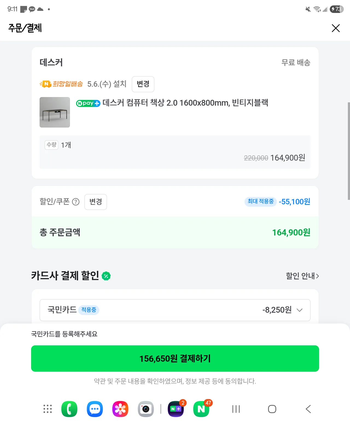Open the phone app in the dock
The height and width of the screenshot is (421, 350).
(69, 409)
